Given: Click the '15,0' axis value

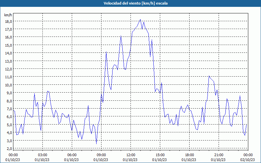Looking at the screenshot, I should 8,45.
